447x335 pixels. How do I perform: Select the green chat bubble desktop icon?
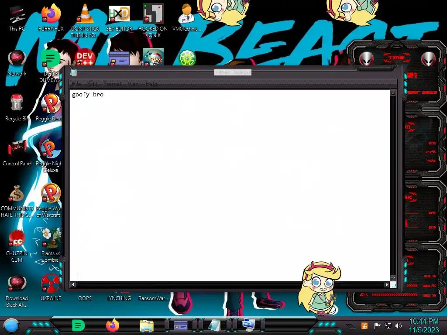coord(51,58)
